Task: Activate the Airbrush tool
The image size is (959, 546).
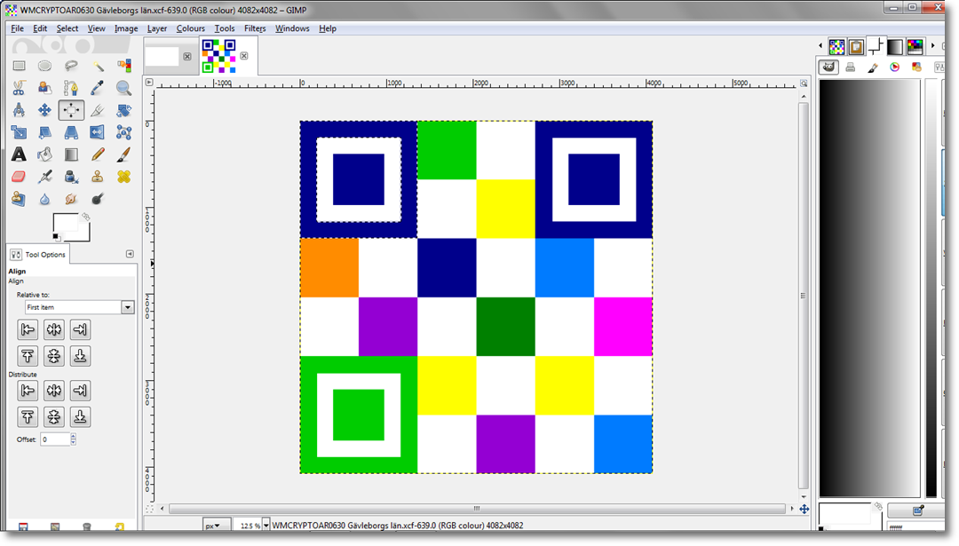Action: pos(44,177)
